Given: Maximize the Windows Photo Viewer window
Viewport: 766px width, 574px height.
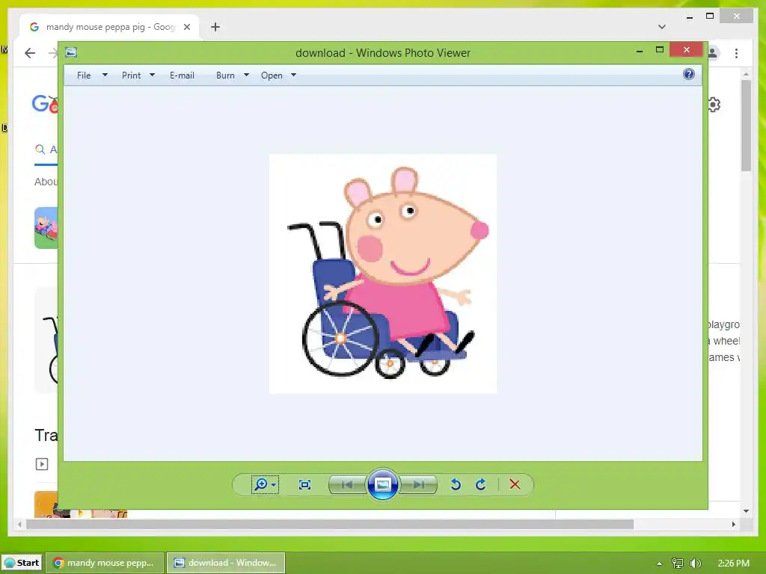Looking at the screenshot, I should (x=660, y=50).
